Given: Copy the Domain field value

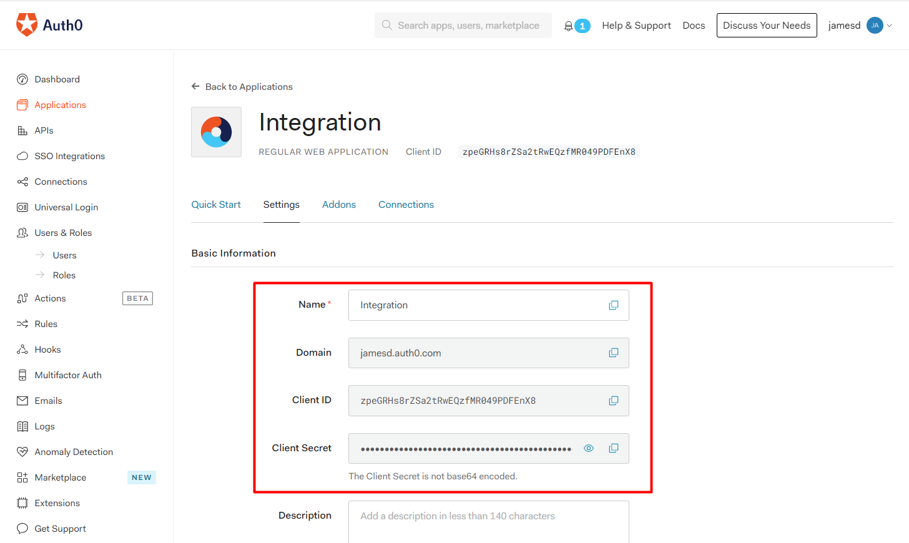Looking at the screenshot, I should click(x=614, y=353).
